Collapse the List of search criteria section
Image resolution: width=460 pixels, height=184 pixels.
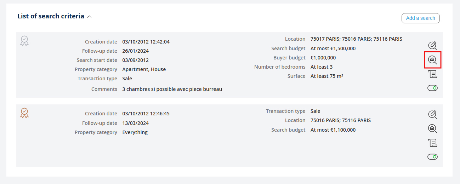(89, 17)
